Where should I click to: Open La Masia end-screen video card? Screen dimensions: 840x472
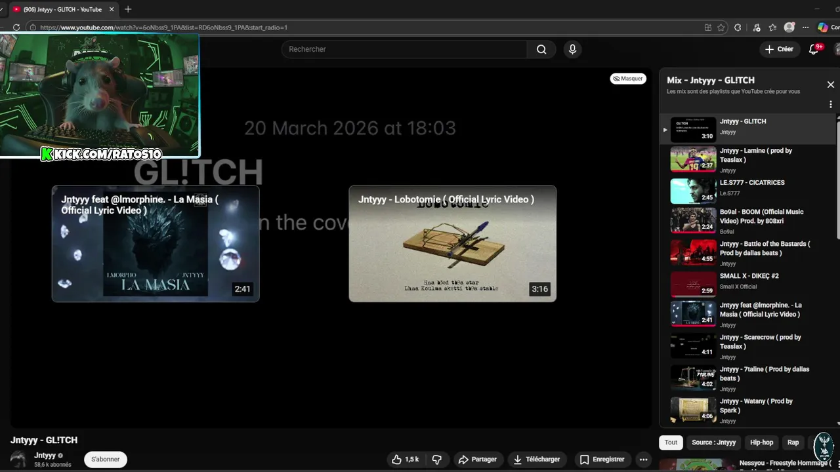(x=156, y=244)
